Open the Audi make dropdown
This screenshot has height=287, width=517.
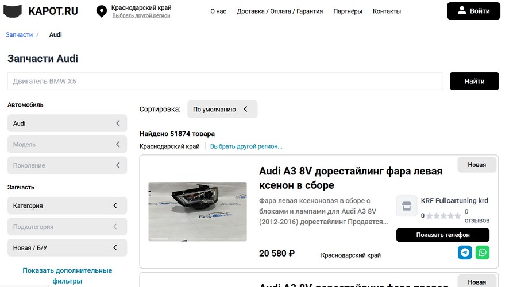click(x=67, y=123)
